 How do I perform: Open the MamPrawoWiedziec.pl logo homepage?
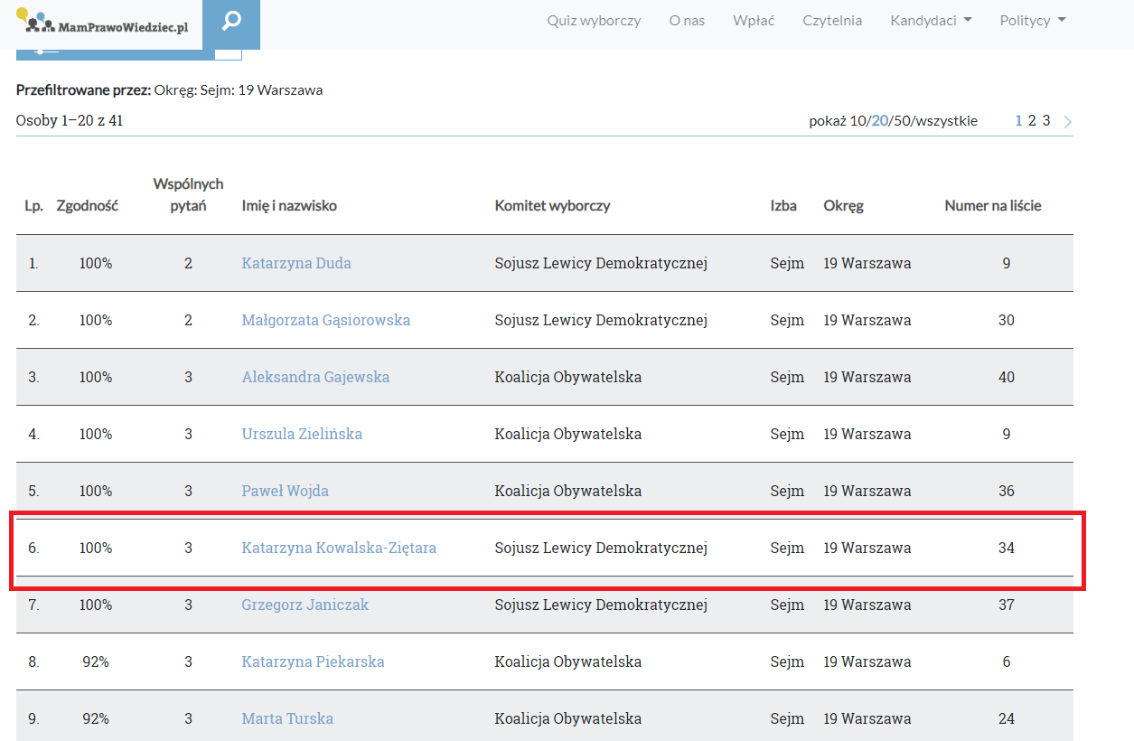coord(103,22)
